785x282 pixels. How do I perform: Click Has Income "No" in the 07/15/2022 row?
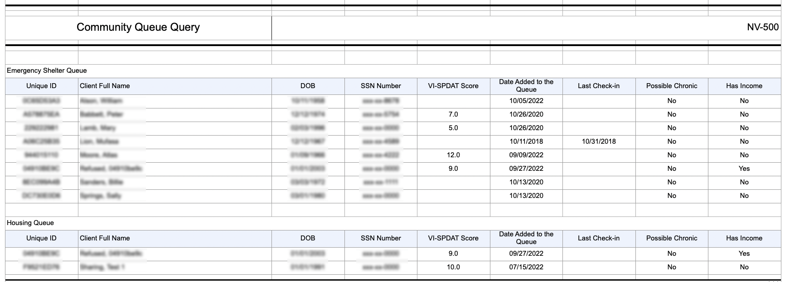744,267
